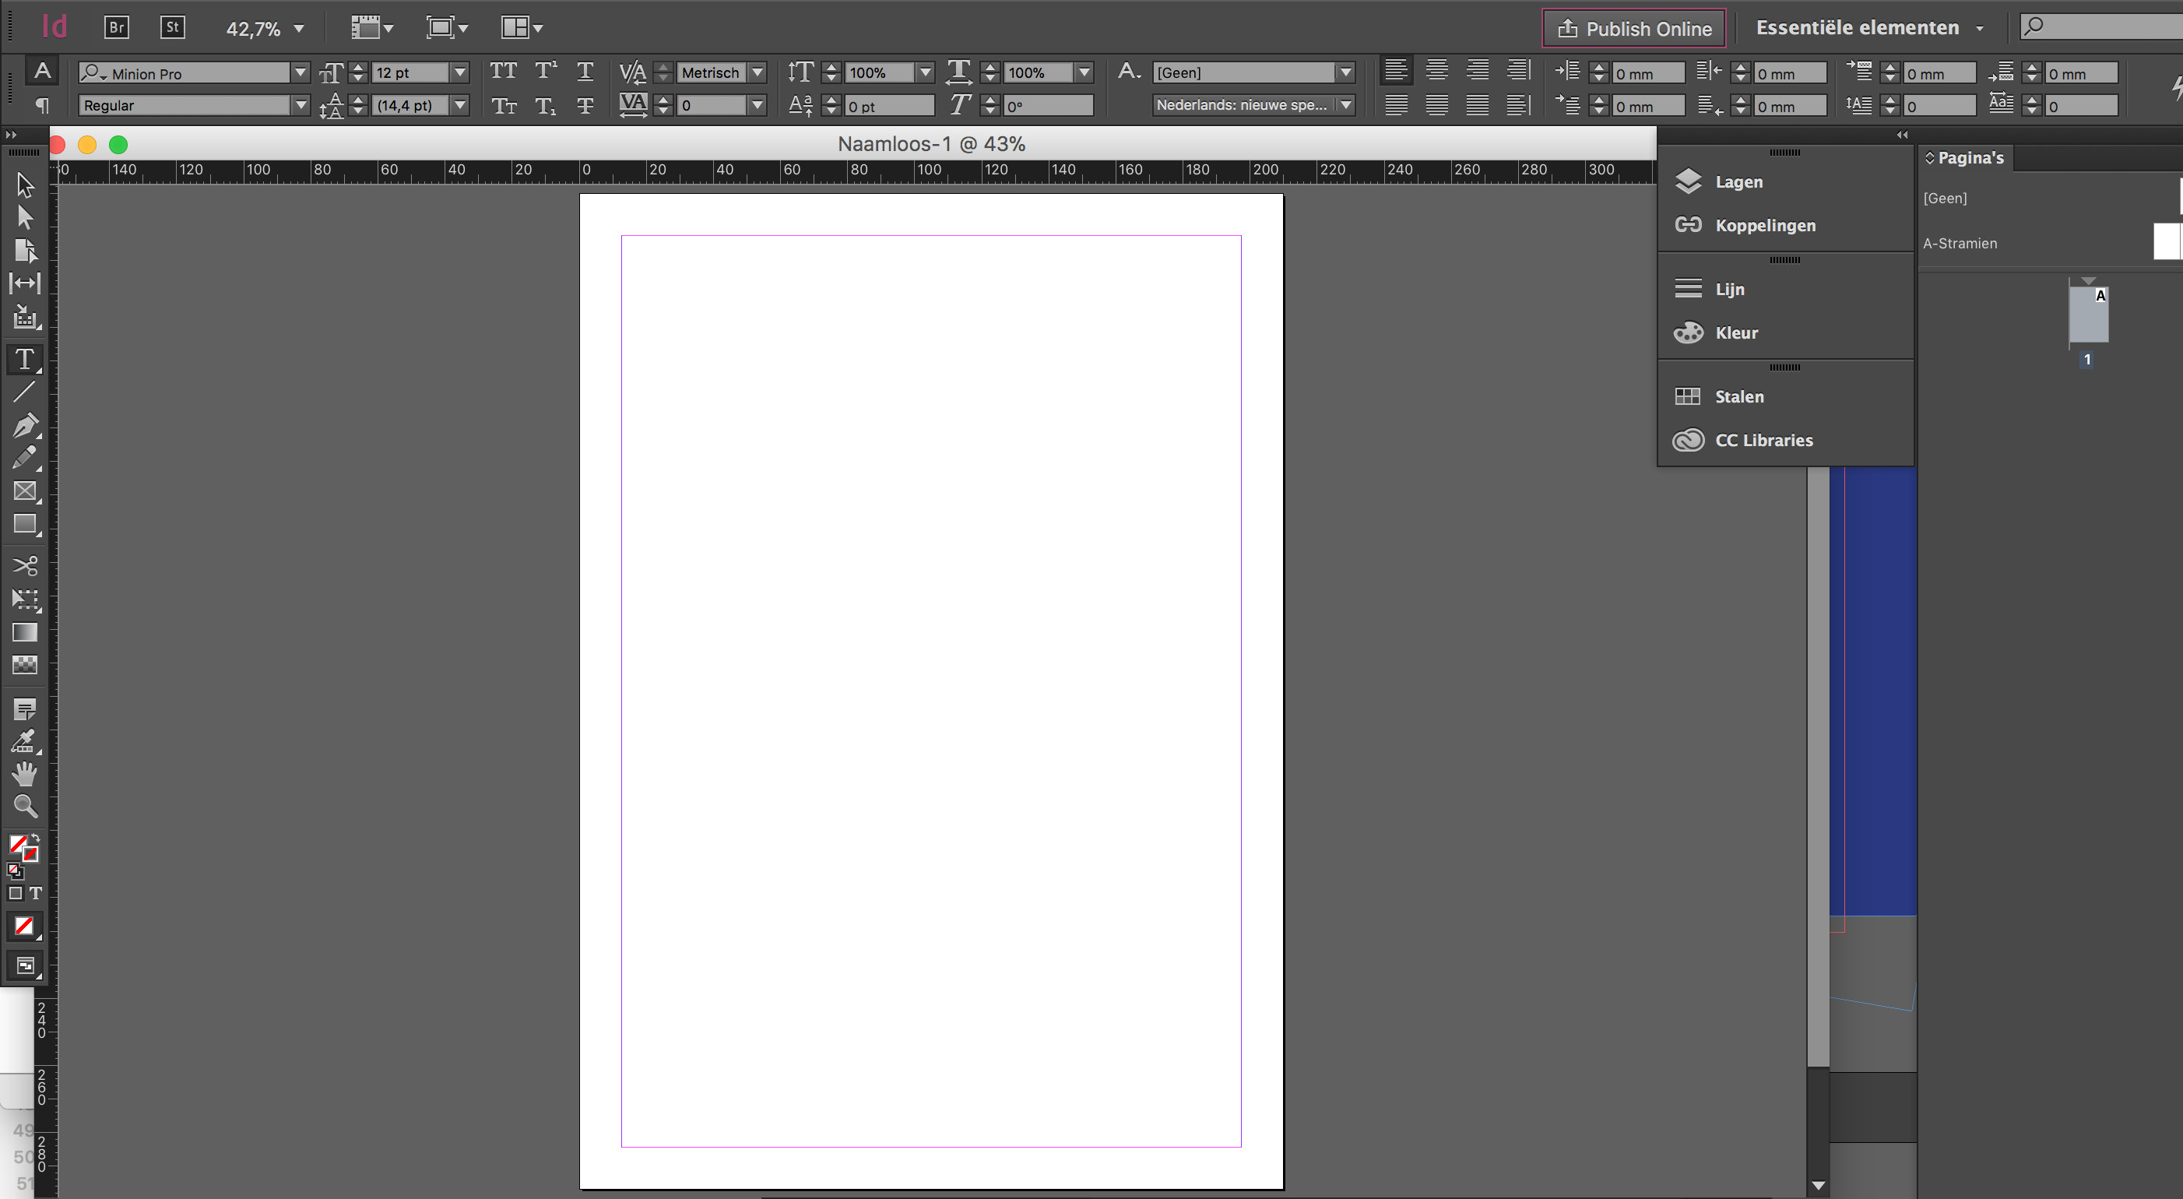Click the vertical scale 100% field

(879, 73)
